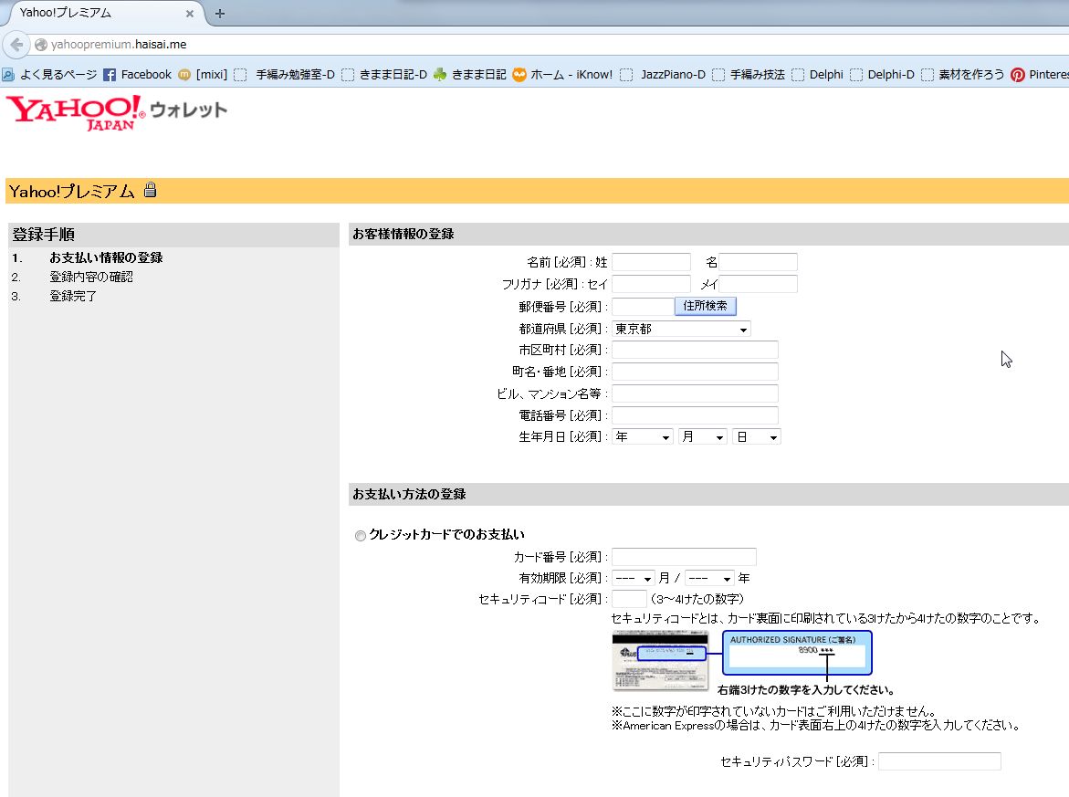Screen dimensions: 1069x797
Task: Click the address bar URL yahoopremium.haisai.me
Action: click(119, 45)
